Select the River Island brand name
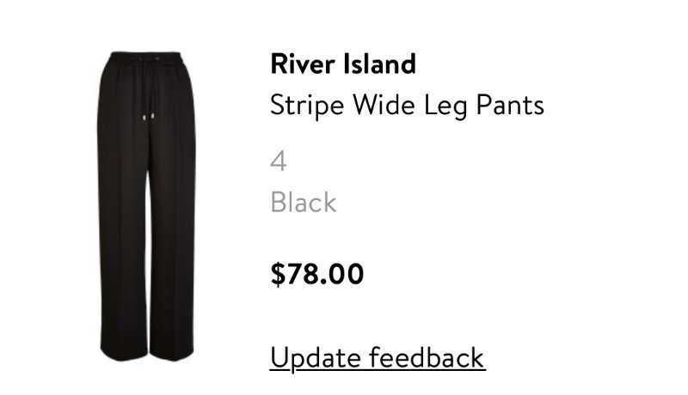The height and width of the screenshot is (395, 688). [343, 64]
